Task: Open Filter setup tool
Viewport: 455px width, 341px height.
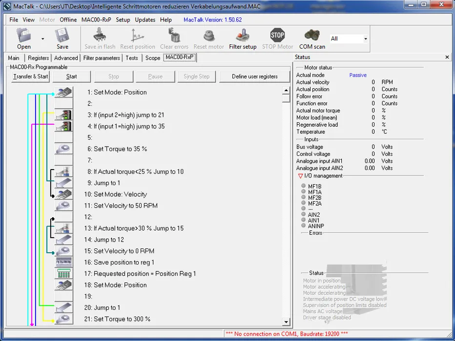Action: pos(243,36)
